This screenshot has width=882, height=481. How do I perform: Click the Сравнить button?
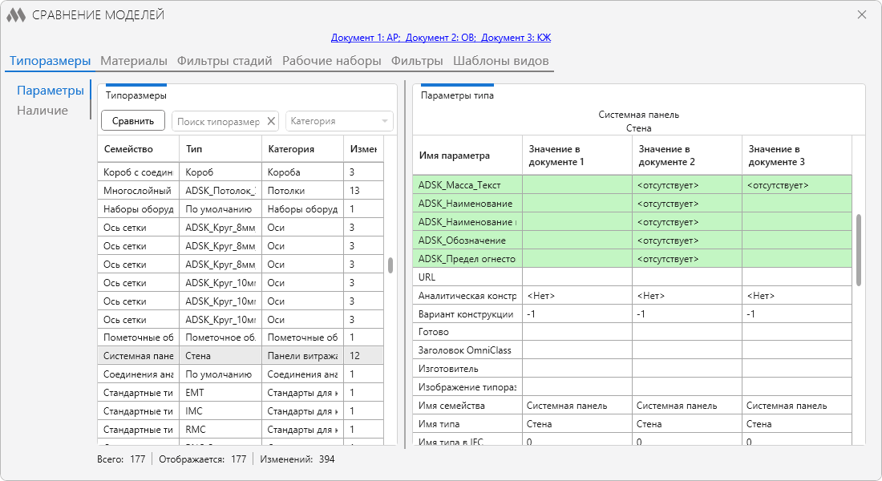pos(133,120)
